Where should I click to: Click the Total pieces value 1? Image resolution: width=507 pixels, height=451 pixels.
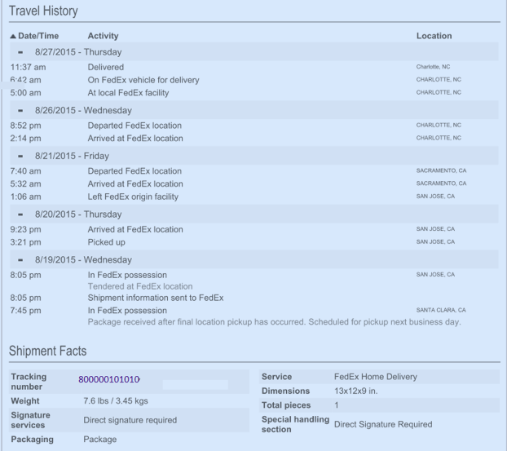pos(337,405)
